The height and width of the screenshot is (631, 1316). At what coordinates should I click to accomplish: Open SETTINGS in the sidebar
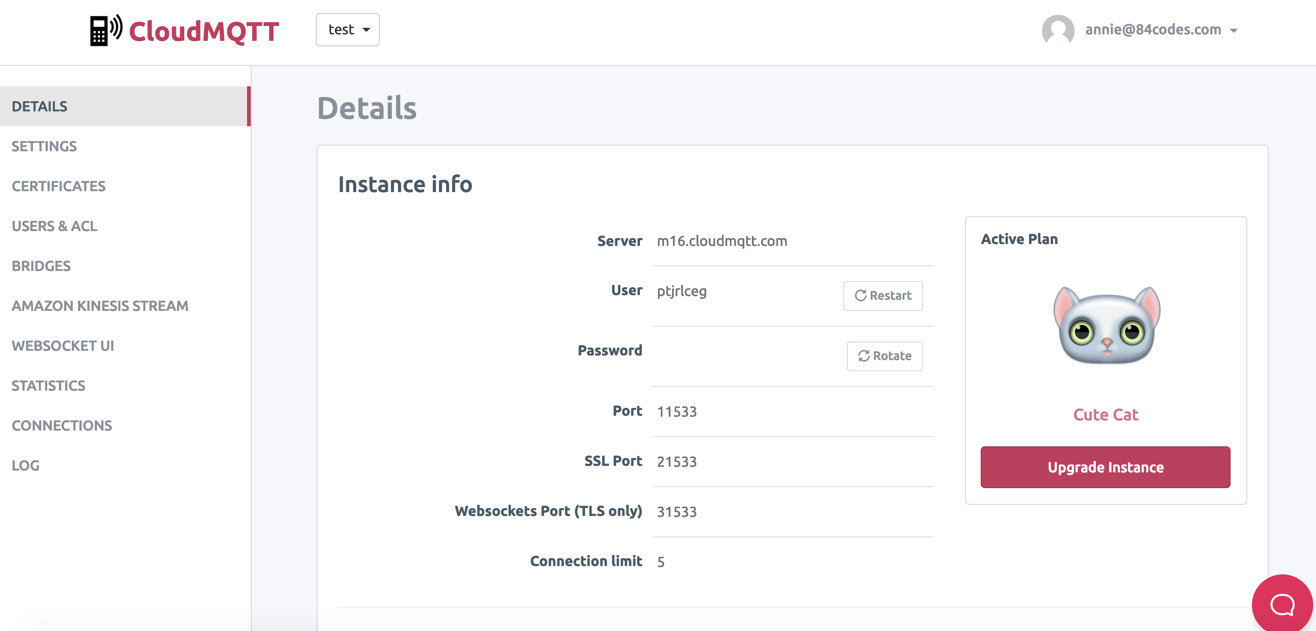(x=44, y=146)
